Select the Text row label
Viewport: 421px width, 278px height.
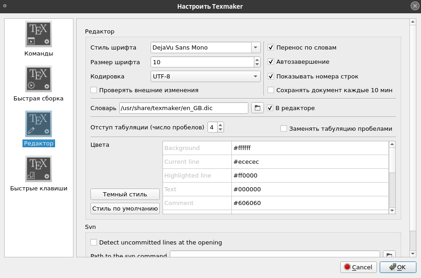(x=197, y=189)
